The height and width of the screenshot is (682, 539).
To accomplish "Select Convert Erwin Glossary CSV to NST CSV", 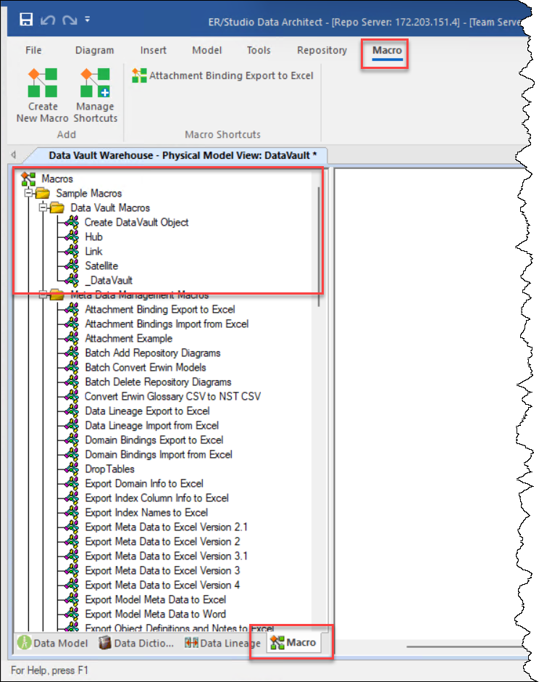I will pos(172,396).
